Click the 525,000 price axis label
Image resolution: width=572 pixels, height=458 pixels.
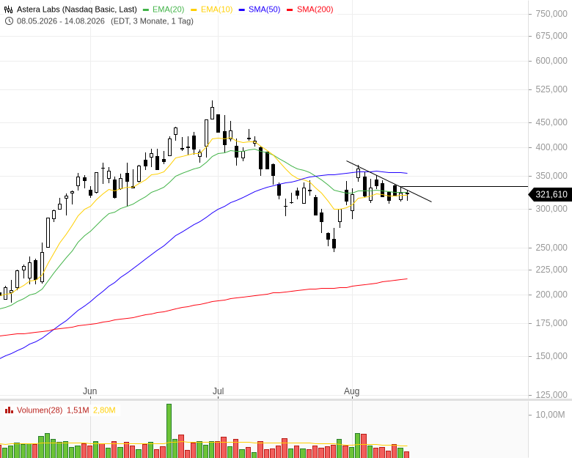(551, 89)
